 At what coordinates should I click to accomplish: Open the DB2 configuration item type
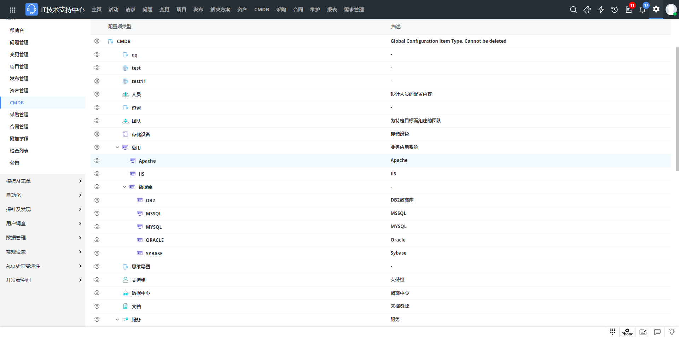(x=150, y=201)
